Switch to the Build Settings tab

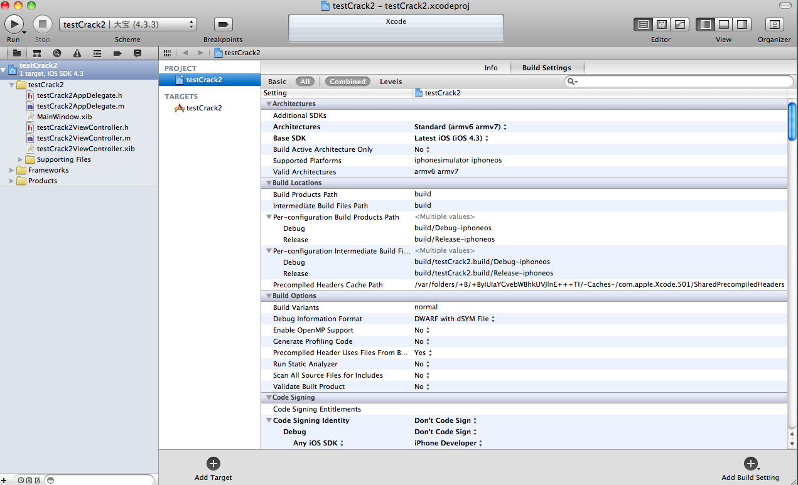point(546,68)
